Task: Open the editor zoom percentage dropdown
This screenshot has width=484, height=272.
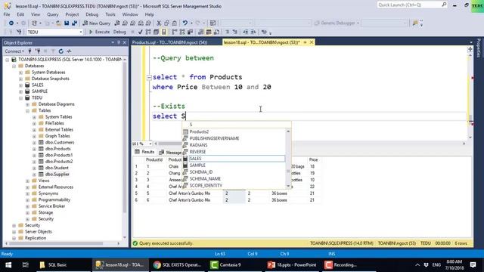Action: pos(150,144)
